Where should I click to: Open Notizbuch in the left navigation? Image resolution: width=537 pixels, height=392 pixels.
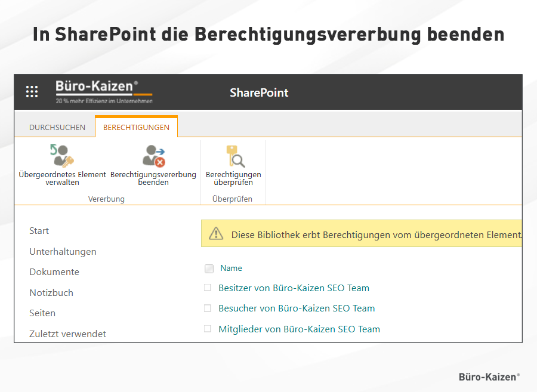click(51, 293)
